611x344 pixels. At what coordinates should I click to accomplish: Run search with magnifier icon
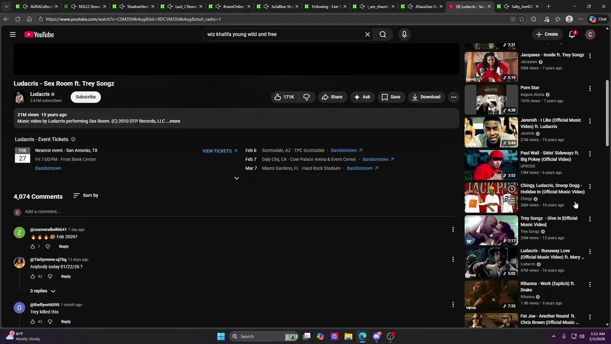(x=383, y=34)
